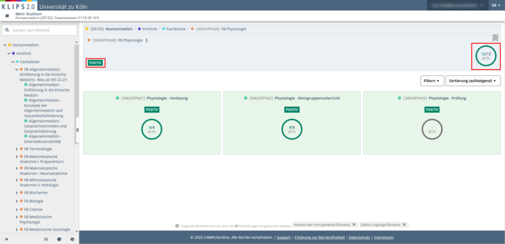Viewport: 505px width, 244px height.
Task: Open the Filtern dropdown
Action: [x=432, y=81]
